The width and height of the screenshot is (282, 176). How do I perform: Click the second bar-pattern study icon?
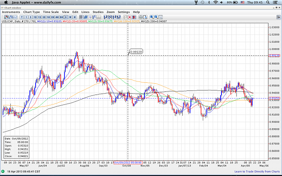(x=110, y=17)
